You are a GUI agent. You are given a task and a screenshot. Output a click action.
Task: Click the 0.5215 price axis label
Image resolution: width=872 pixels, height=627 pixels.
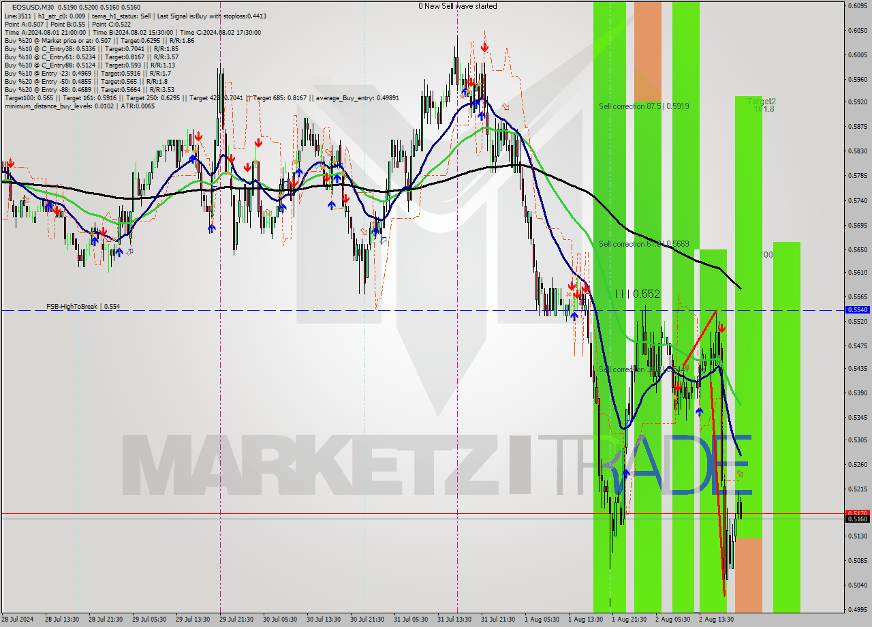click(858, 489)
